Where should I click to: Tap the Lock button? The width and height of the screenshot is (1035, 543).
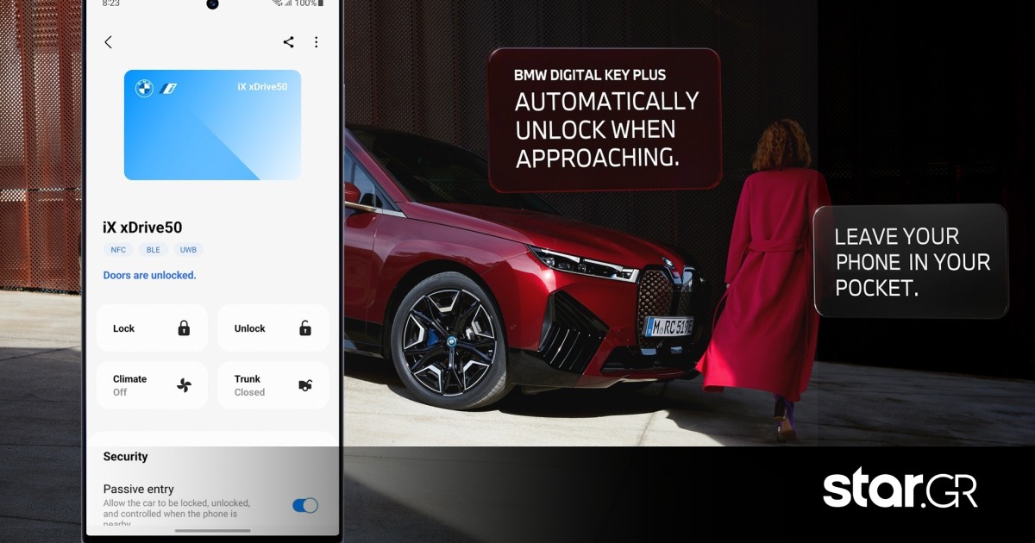point(152,328)
